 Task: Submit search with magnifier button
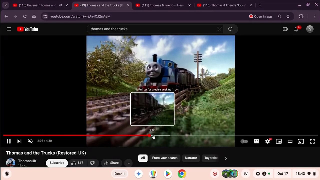tap(230, 29)
